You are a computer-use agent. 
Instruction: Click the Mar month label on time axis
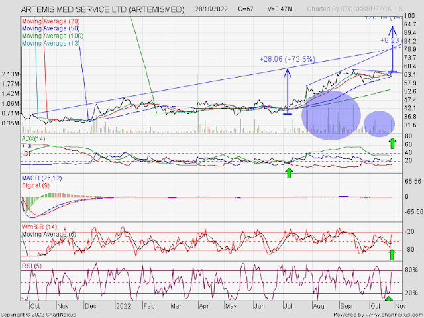tap(176, 306)
